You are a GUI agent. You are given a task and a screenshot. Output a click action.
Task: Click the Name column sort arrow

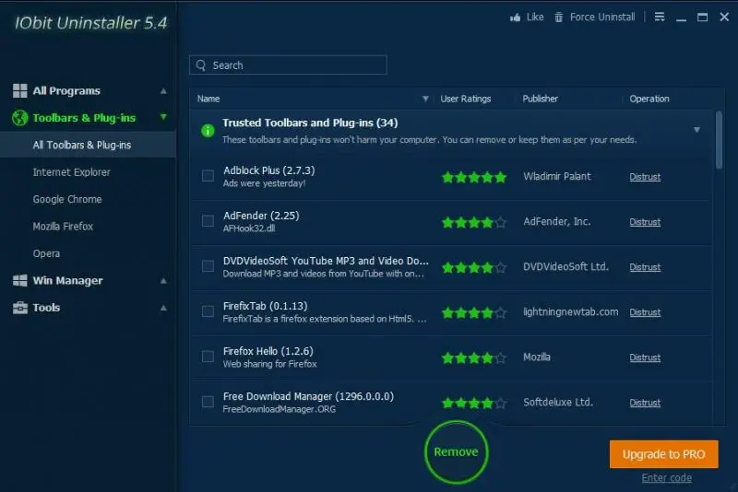click(x=425, y=99)
